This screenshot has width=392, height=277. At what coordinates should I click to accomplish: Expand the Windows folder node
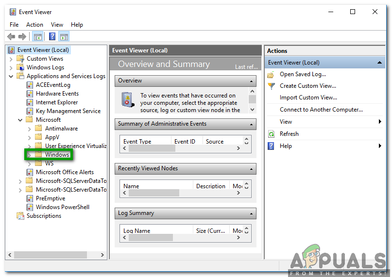point(30,155)
